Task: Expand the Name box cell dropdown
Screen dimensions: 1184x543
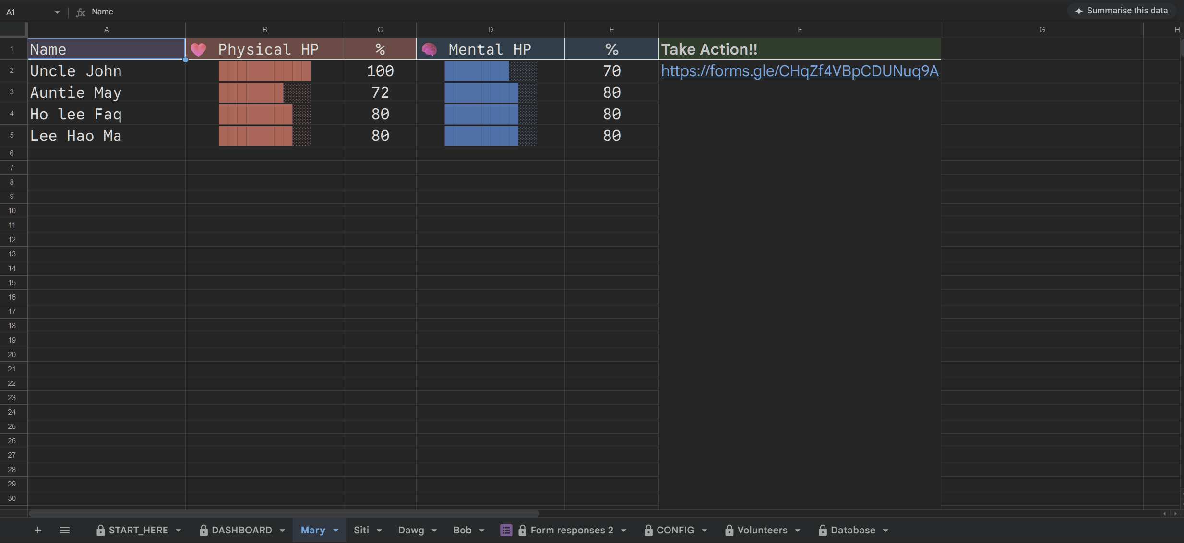Action: (x=57, y=12)
